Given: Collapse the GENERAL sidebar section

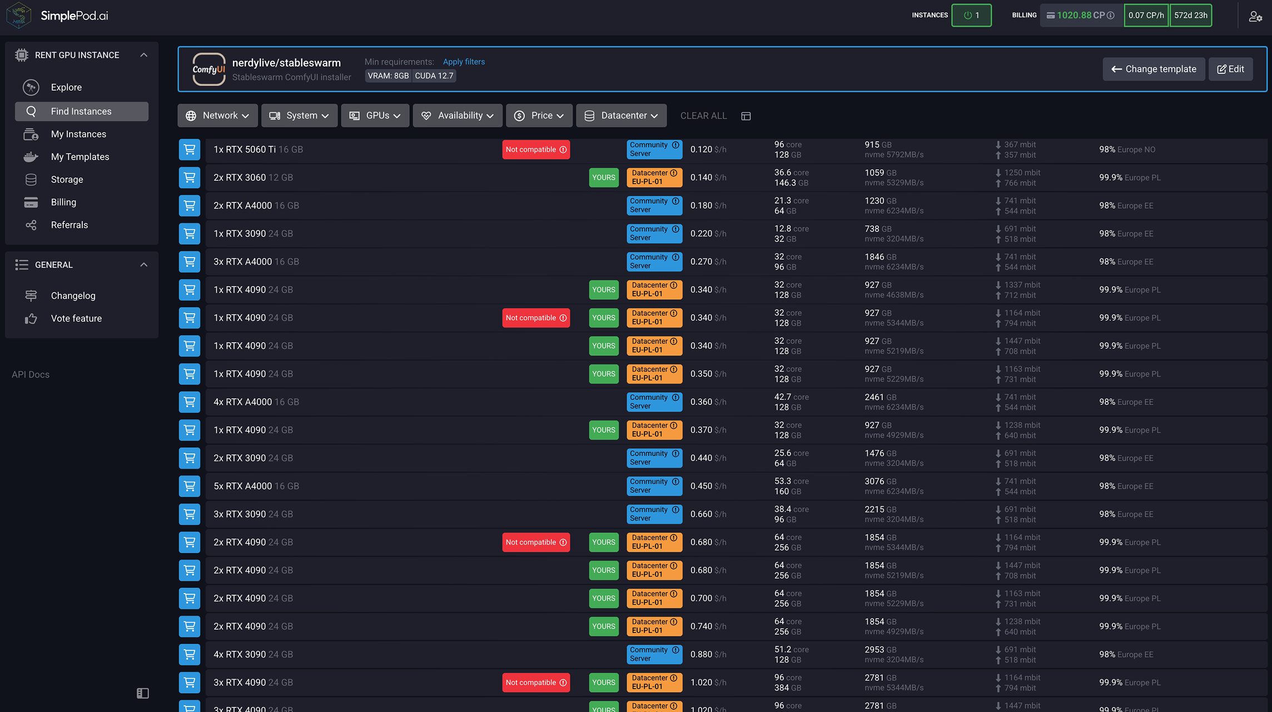Looking at the screenshot, I should tap(143, 265).
